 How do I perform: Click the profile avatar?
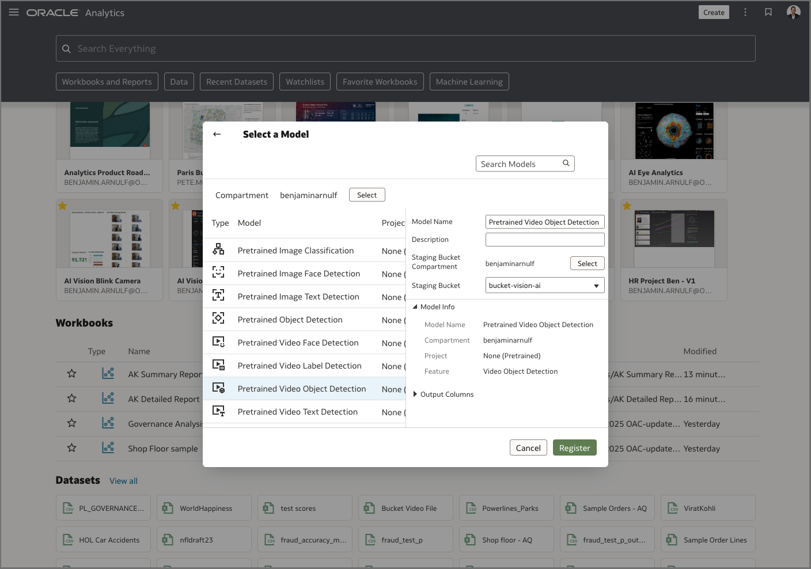[793, 12]
